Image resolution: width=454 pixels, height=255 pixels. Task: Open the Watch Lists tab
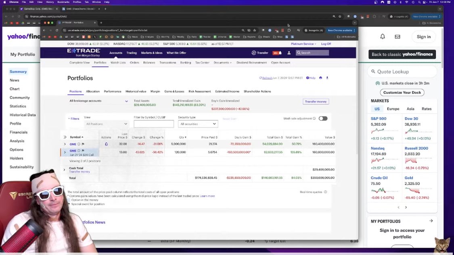(x=118, y=62)
